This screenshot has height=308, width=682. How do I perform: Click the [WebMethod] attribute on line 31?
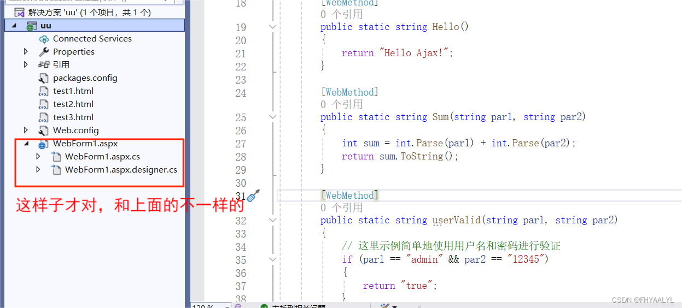tap(349, 196)
